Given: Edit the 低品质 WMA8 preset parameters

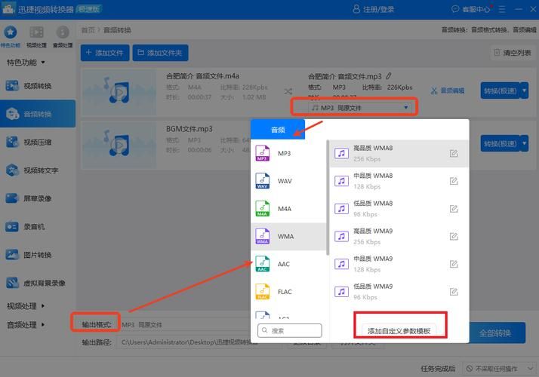Looking at the screenshot, I should [x=454, y=209].
